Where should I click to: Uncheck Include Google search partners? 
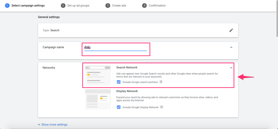point(119,82)
